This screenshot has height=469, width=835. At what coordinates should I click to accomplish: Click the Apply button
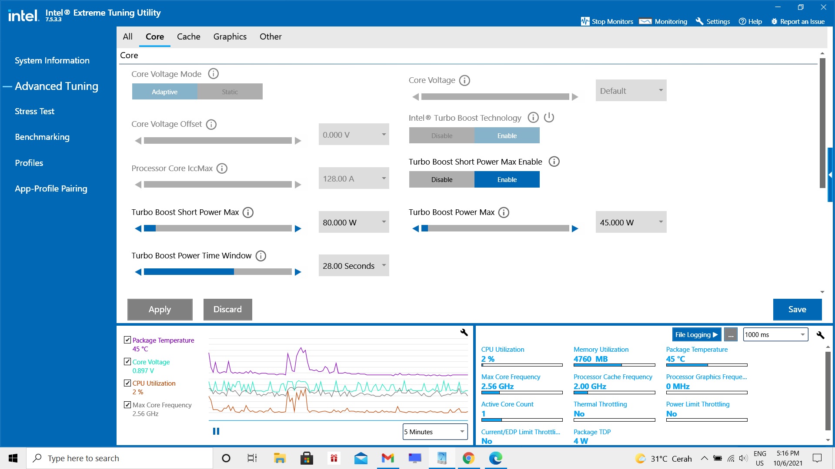(x=160, y=309)
